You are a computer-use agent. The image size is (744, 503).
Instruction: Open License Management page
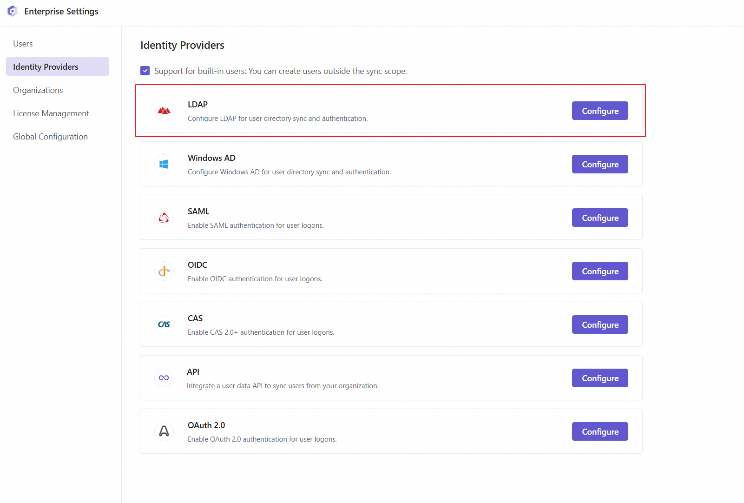point(51,113)
